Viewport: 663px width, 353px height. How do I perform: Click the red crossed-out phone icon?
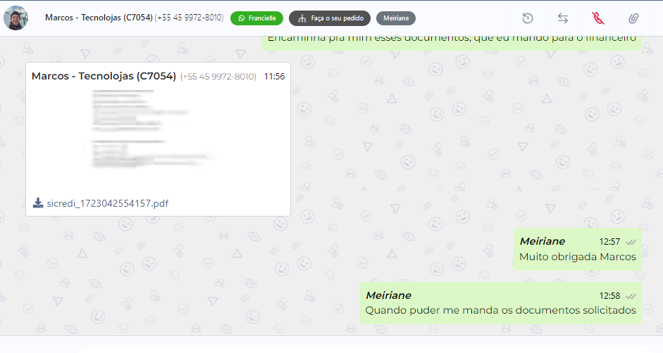(598, 18)
